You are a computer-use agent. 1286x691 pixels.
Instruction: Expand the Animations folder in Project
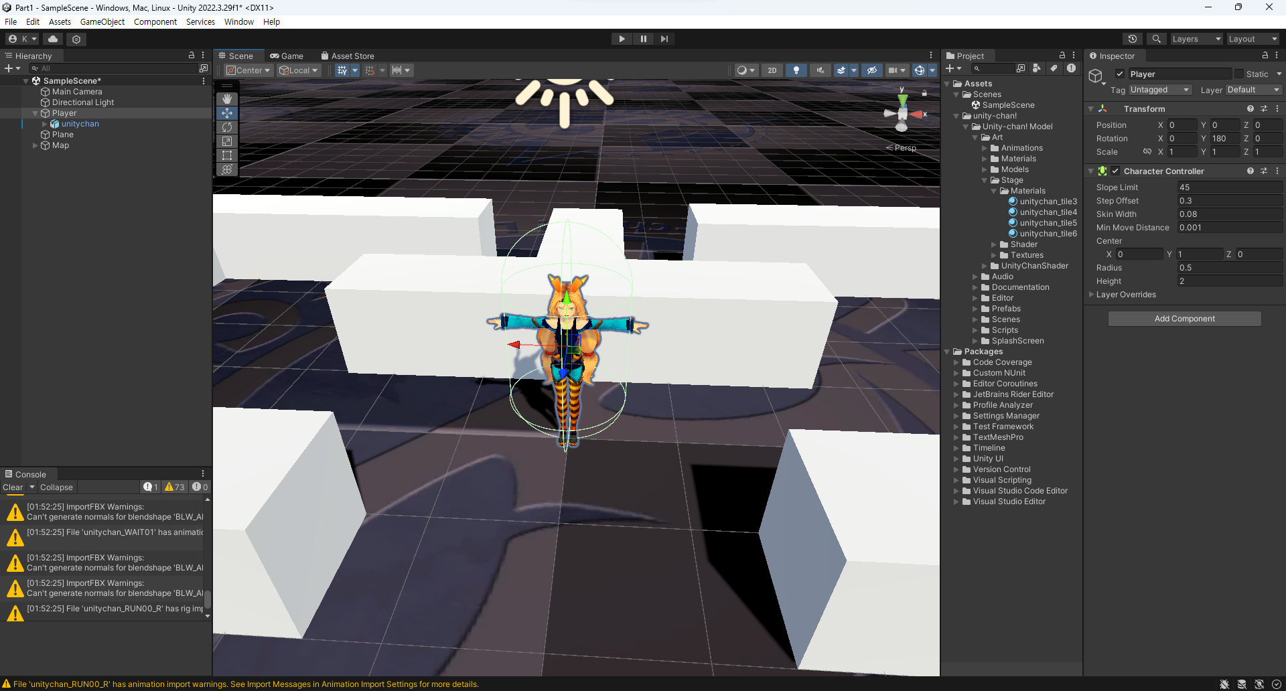point(985,148)
